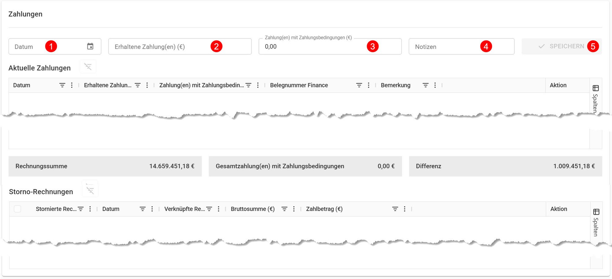Sort by Bruttosumme (€) column header

click(x=253, y=209)
